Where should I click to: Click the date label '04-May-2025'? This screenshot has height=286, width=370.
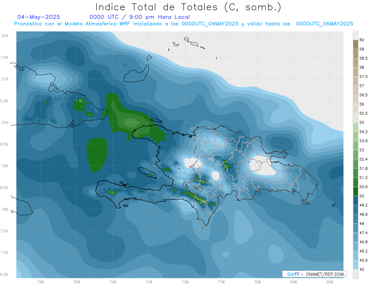39,17
